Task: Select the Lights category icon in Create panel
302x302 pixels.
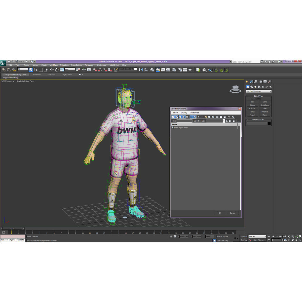Action: [x=255, y=87]
